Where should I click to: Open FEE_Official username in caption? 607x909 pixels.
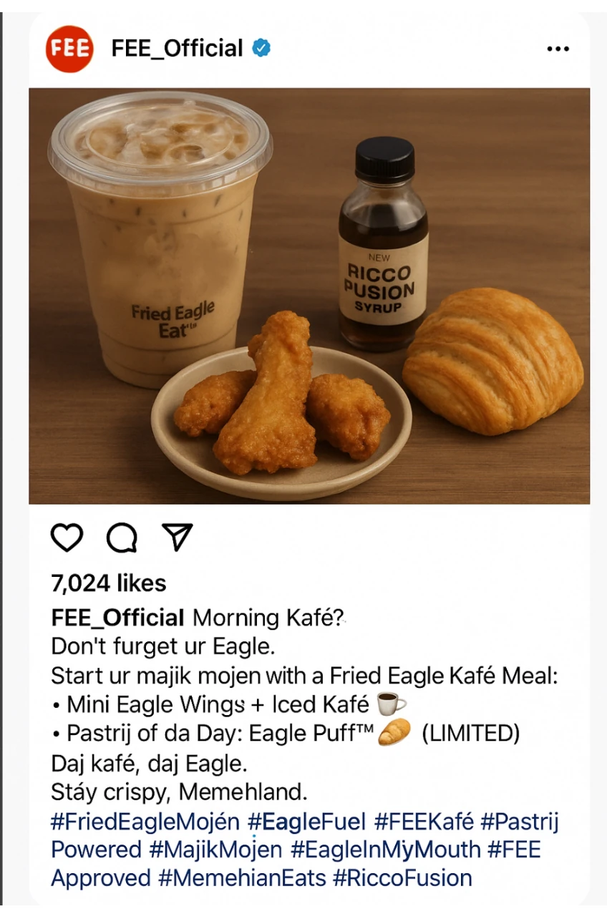pyautogui.click(x=118, y=618)
